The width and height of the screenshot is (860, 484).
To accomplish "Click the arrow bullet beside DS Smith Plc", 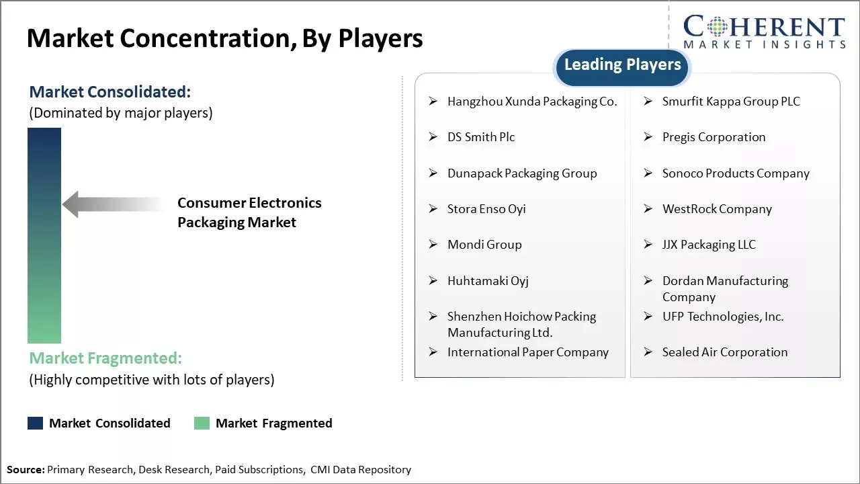I will coord(433,137).
